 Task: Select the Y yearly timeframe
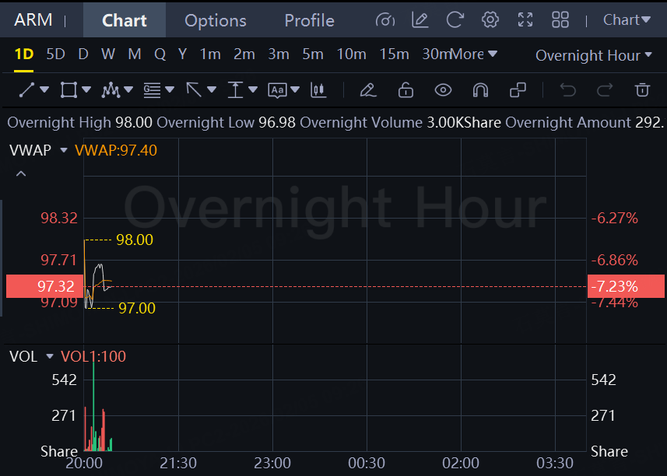point(182,54)
